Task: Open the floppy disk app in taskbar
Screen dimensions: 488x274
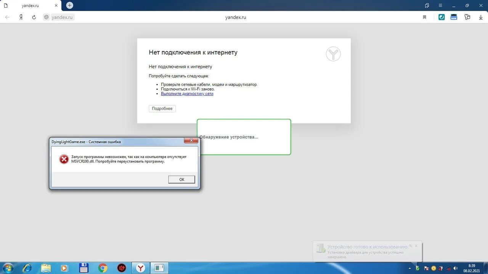Action: coord(83,268)
